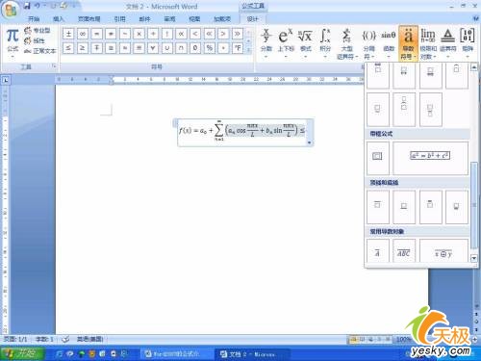Switch to the References (引用) tab

[x=119, y=19]
